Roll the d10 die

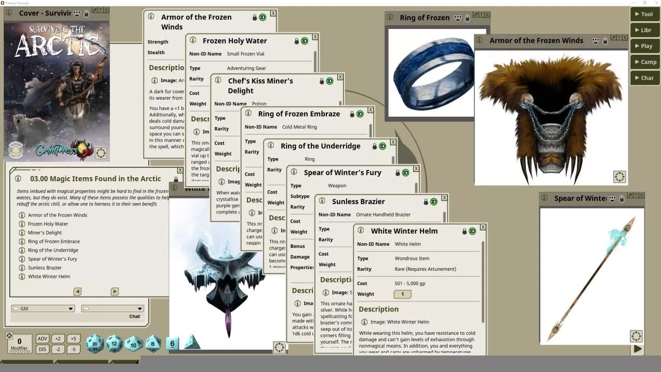coord(134,344)
